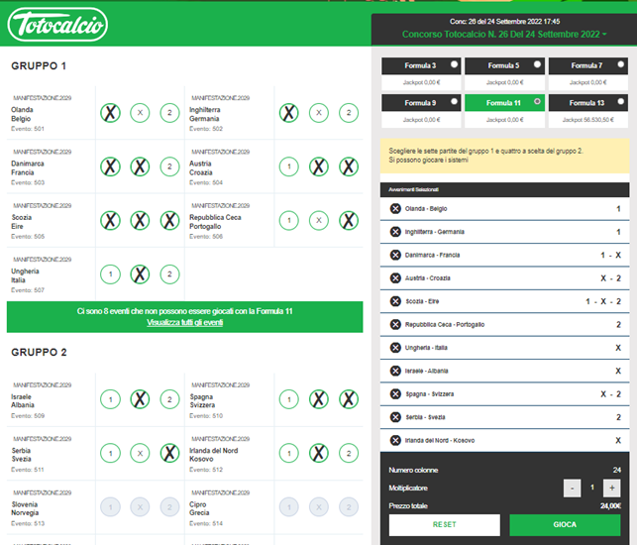Toggle outcome 1 for Ungheria - Italia
The image size is (637, 545).
coord(111,274)
